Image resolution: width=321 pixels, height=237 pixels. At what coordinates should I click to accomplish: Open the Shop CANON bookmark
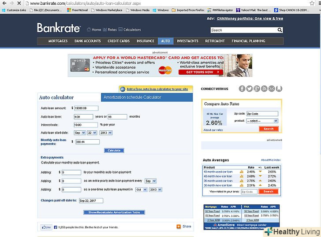[x=291, y=10]
